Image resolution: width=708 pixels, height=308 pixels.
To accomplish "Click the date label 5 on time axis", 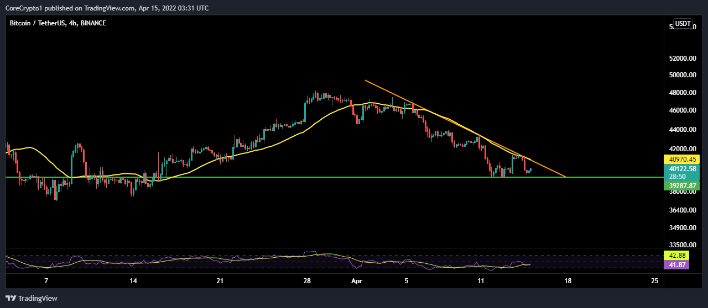I will pyautogui.click(x=407, y=281).
